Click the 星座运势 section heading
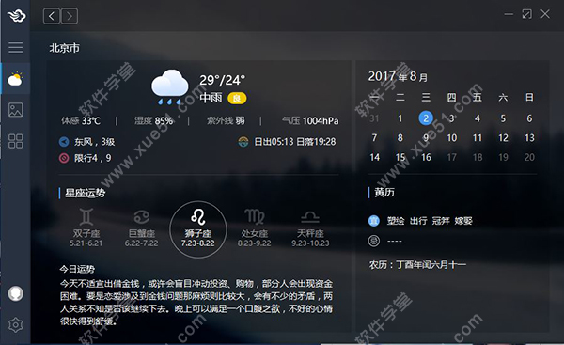Image resolution: width=564 pixels, height=345 pixels. point(86,194)
